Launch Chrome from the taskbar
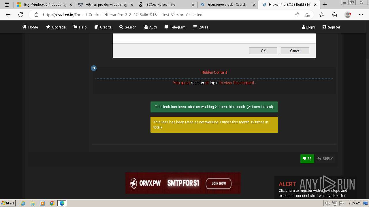The image size is (369, 207). pos(52,203)
